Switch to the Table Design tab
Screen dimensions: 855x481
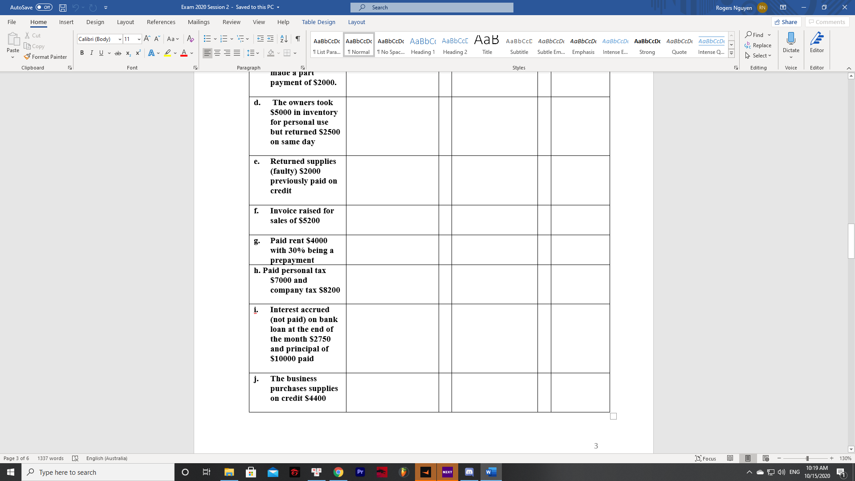pos(318,22)
